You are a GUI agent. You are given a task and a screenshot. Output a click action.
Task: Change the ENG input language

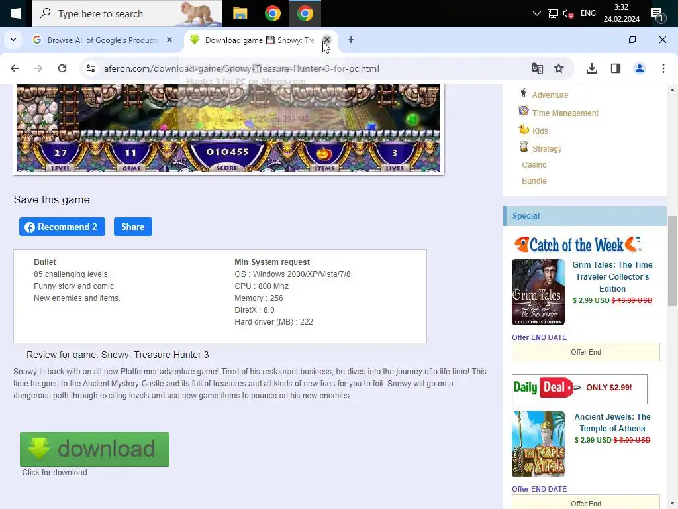[x=588, y=13]
